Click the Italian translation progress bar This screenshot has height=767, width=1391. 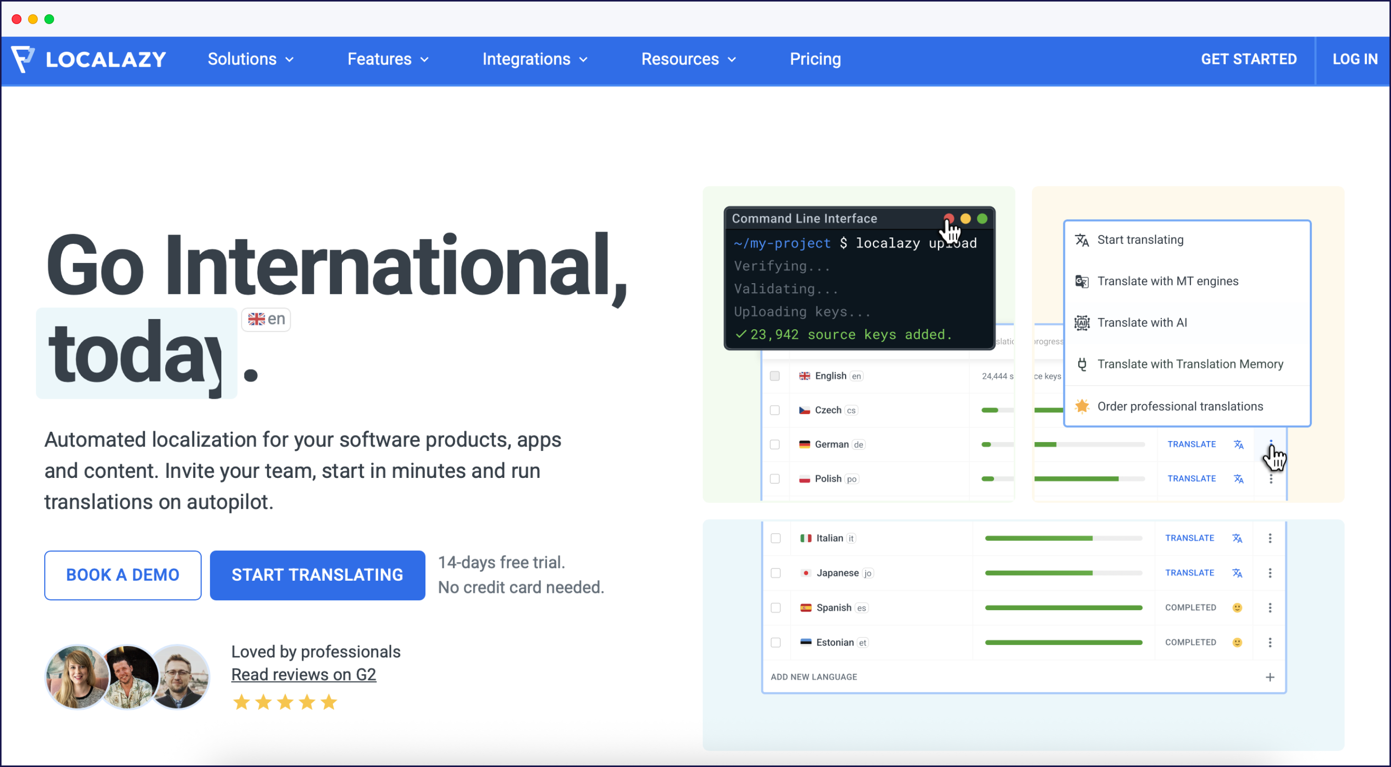coord(1064,539)
